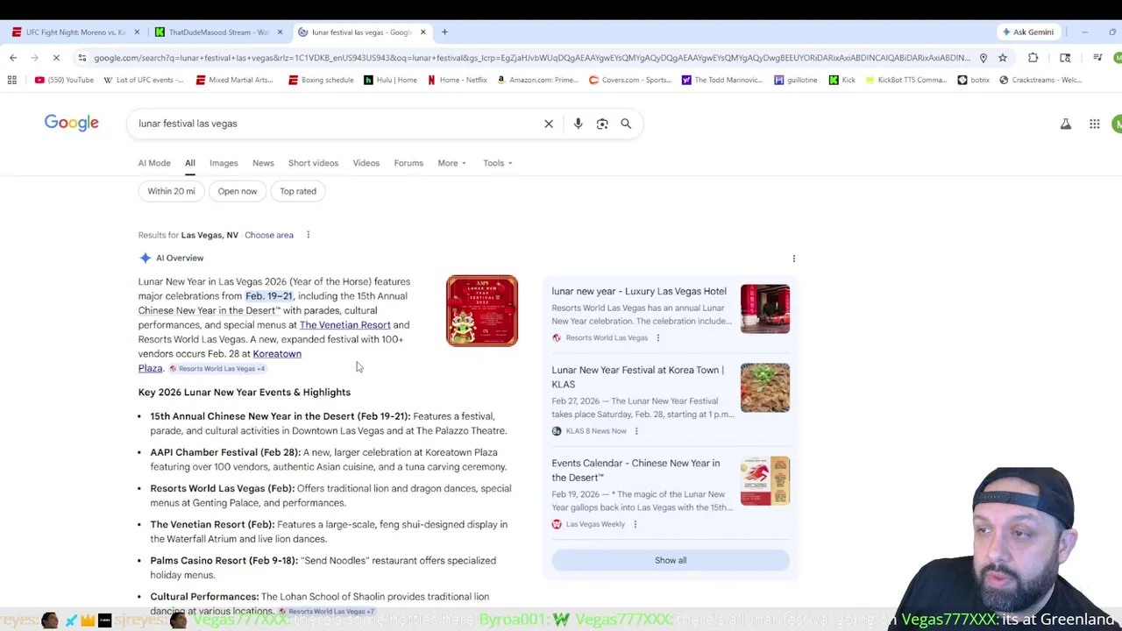Image resolution: width=1122 pixels, height=631 pixels.
Task: Click Ask Gemini button
Action: pos(1028,32)
